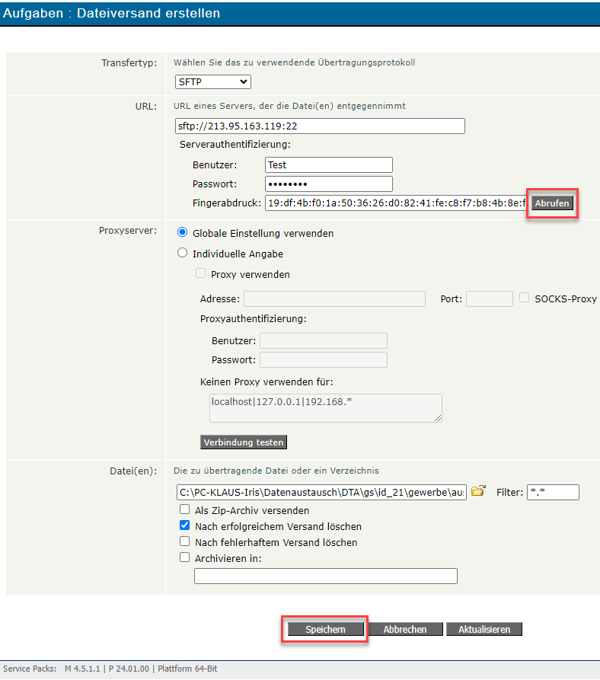
Task: Click the file path input field
Action: pos(321,493)
